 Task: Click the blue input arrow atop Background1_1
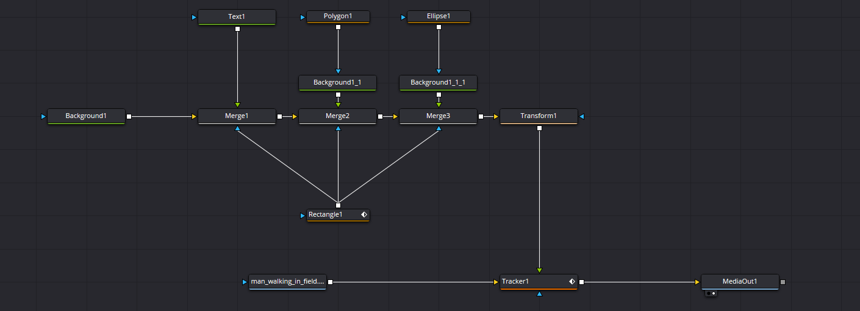click(338, 71)
